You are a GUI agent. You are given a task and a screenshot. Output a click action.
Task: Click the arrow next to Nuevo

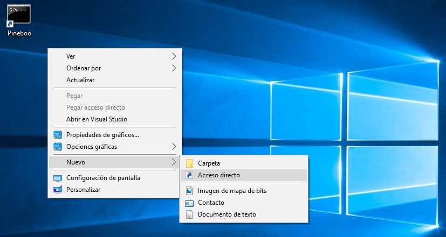point(174,162)
